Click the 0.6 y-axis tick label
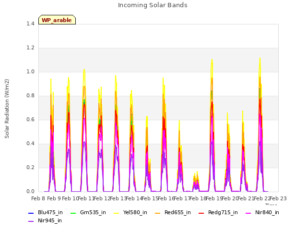This screenshot has height=230, width=307. [x=30, y=119]
